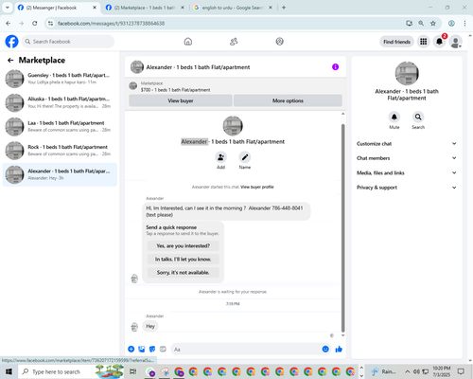Image resolution: width=473 pixels, height=379 pixels.
Task: Click the browser zoom magnifier icon
Action: tap(421, 23)
